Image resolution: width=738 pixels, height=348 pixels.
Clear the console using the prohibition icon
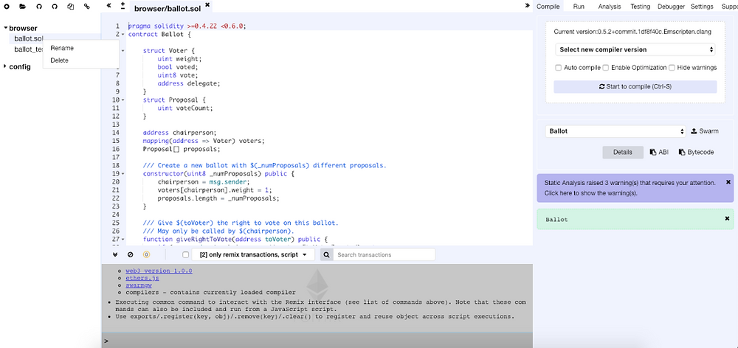pyautogui.click(x=131, y=254)
